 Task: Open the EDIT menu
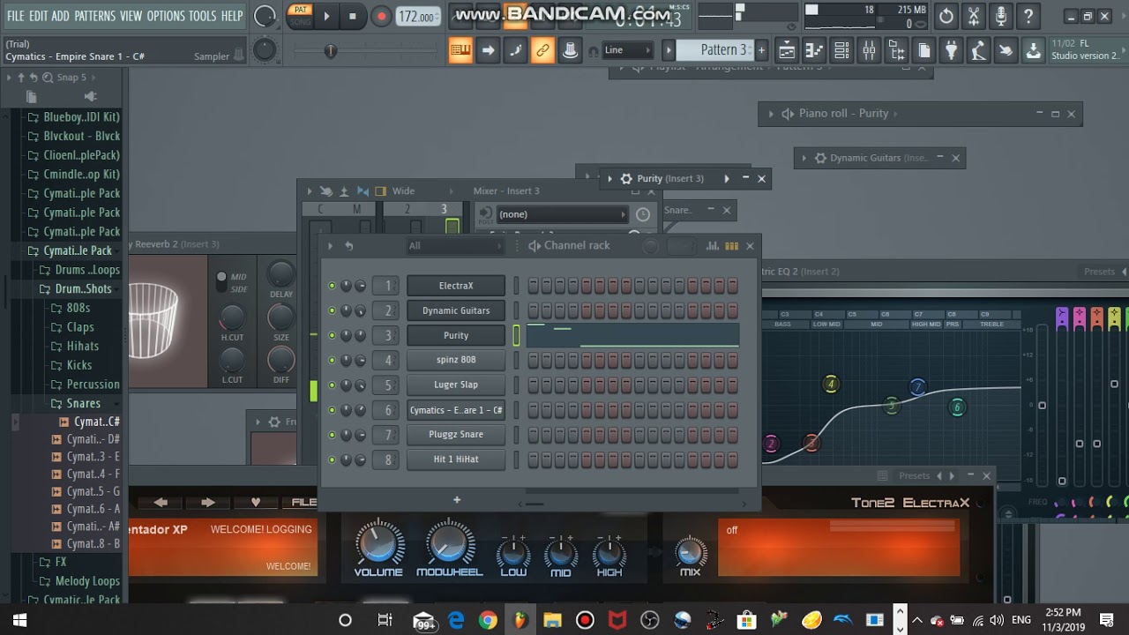pyautogui.click(x=39, y=16)
